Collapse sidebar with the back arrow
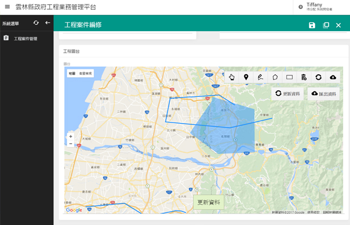The height and width of the screenshot is (225, 350). pyautogui.click(x=47, y=23)
